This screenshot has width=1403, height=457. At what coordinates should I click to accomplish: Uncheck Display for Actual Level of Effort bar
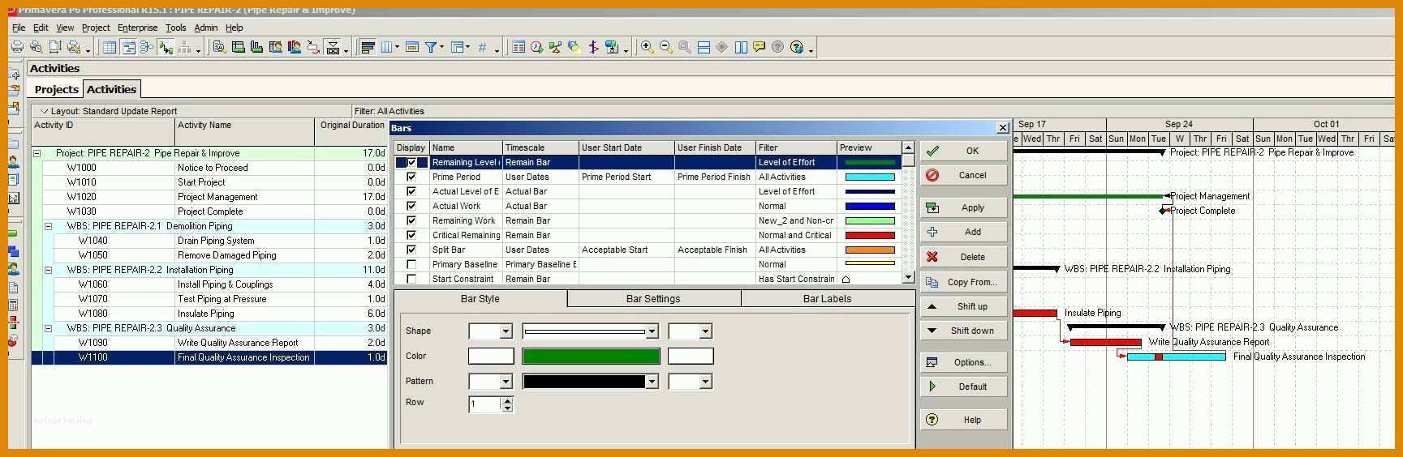click(411, 191)
